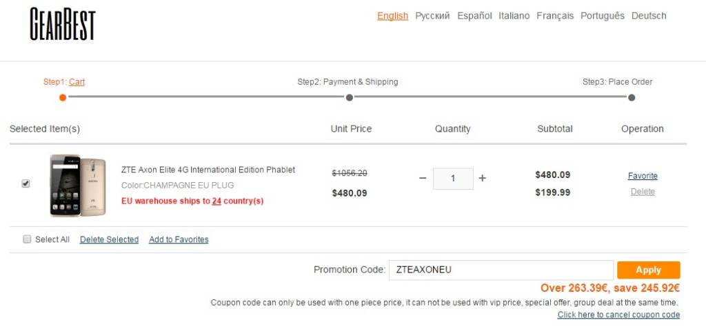Decrease quantity with the minus button
This screenshot has height=329, width=706.
[x=423, y=178]
